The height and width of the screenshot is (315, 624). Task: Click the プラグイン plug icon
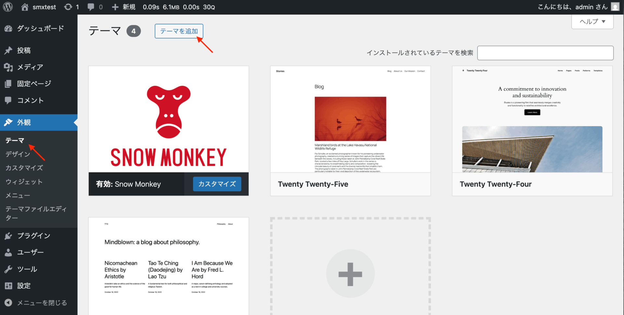(x=8, y=236)
